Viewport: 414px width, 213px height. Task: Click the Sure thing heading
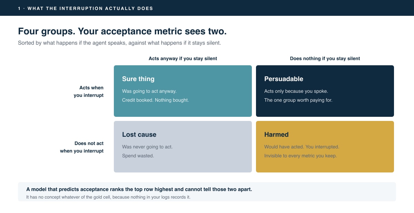click(138, 79)
